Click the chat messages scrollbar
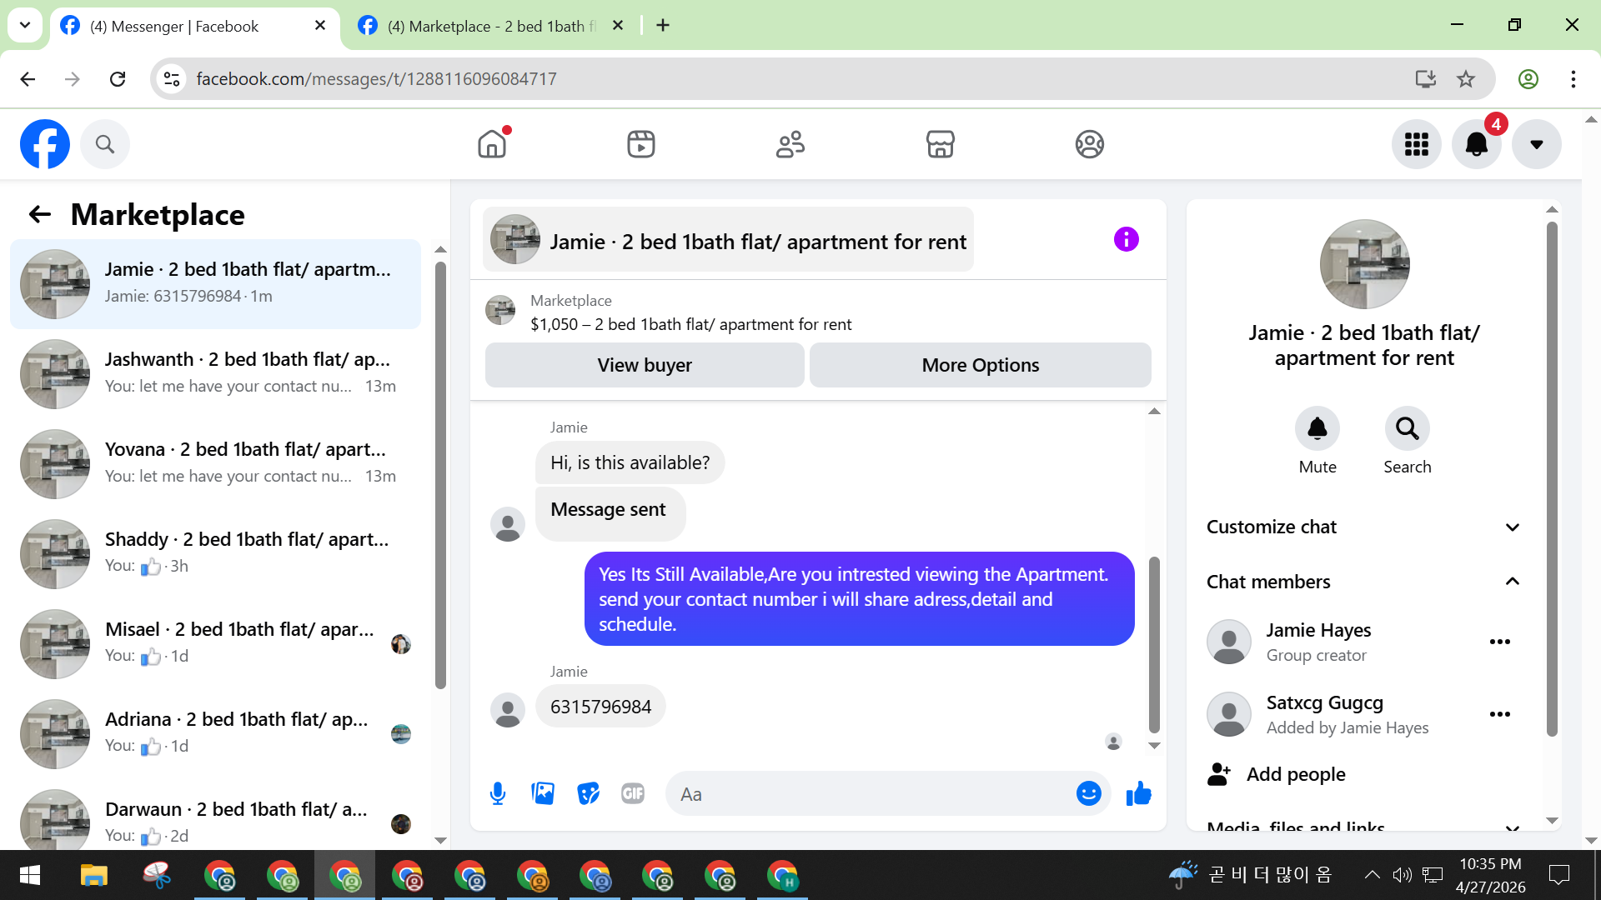Screen dimensions: 1601x900 [1154, 643]
